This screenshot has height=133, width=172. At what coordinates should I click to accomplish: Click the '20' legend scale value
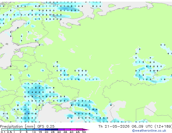point(46,132)
